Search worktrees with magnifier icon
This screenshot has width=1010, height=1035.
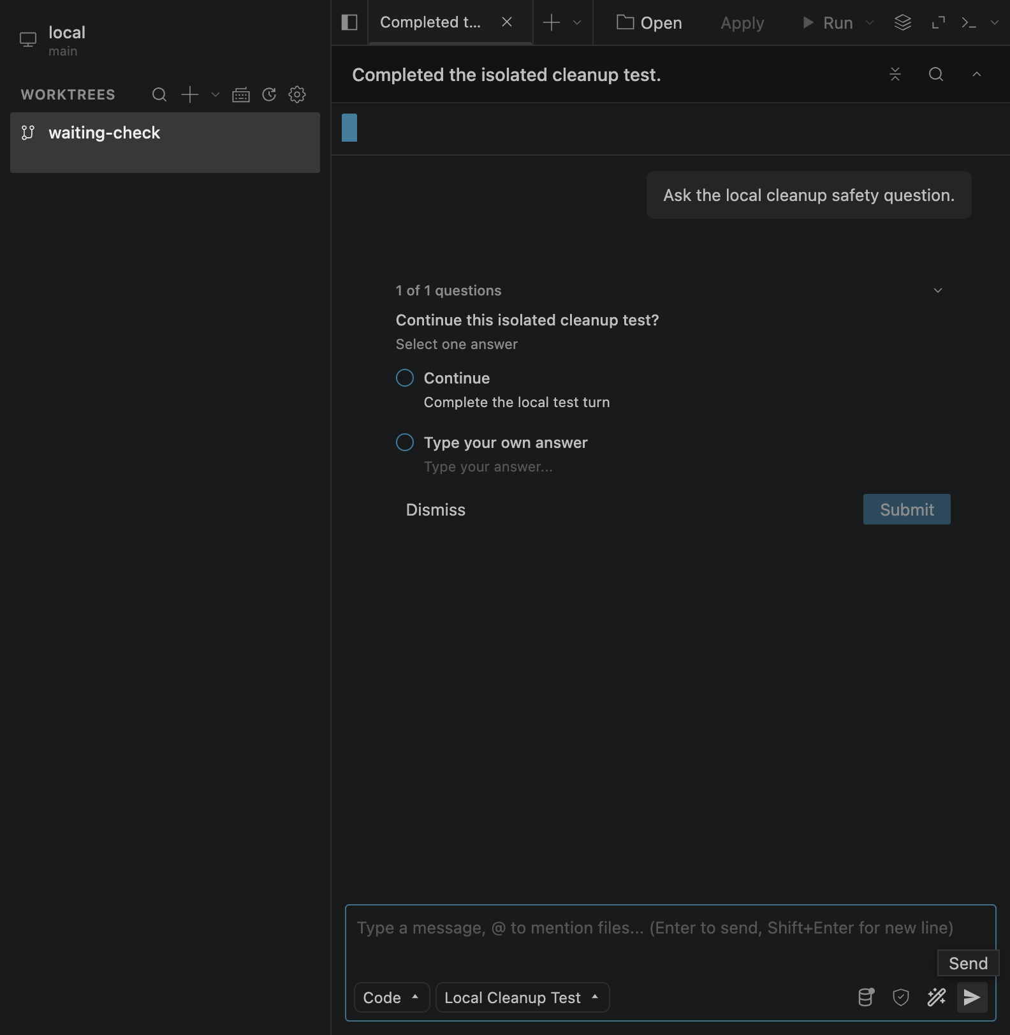coord(159,94)
